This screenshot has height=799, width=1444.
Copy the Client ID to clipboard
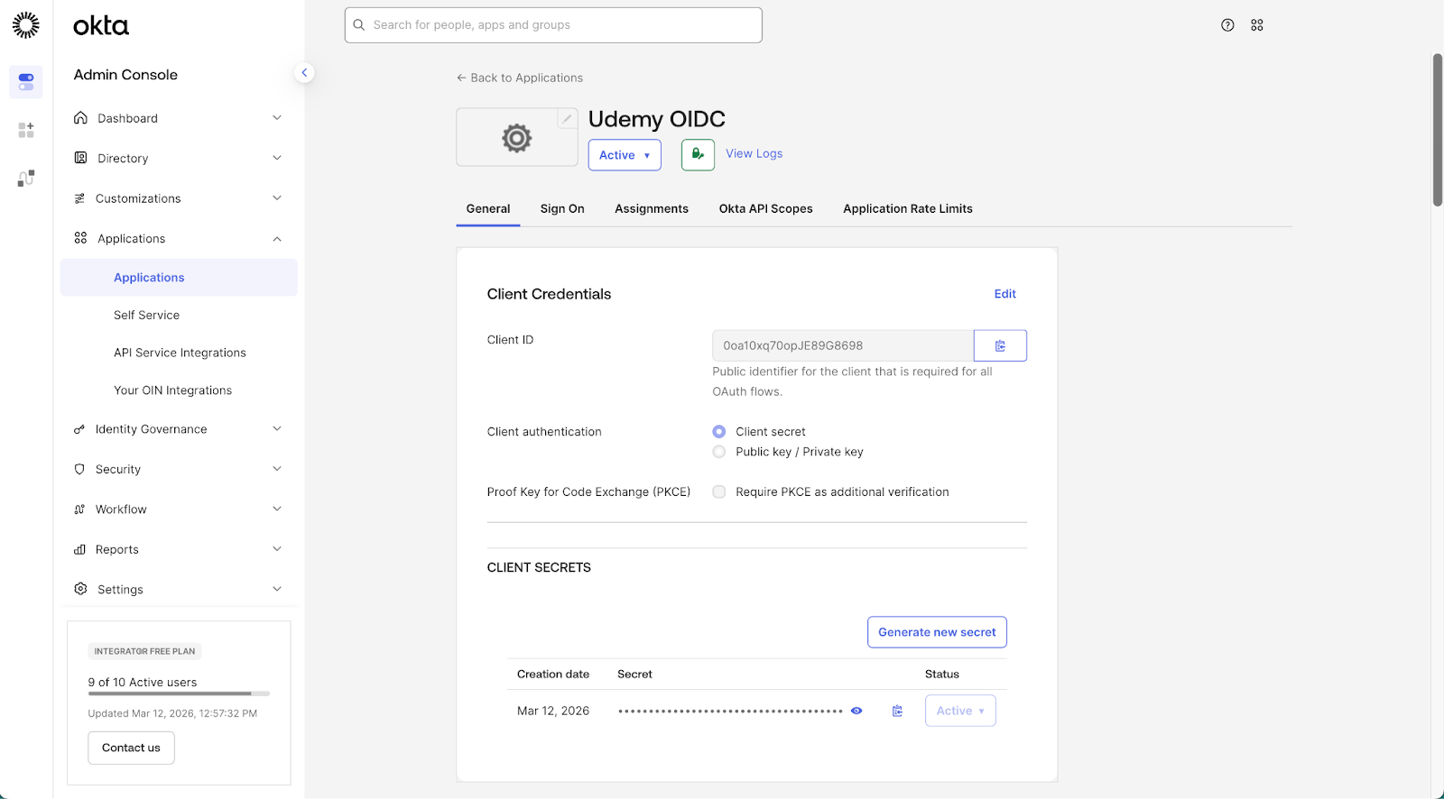[1000, 345]
